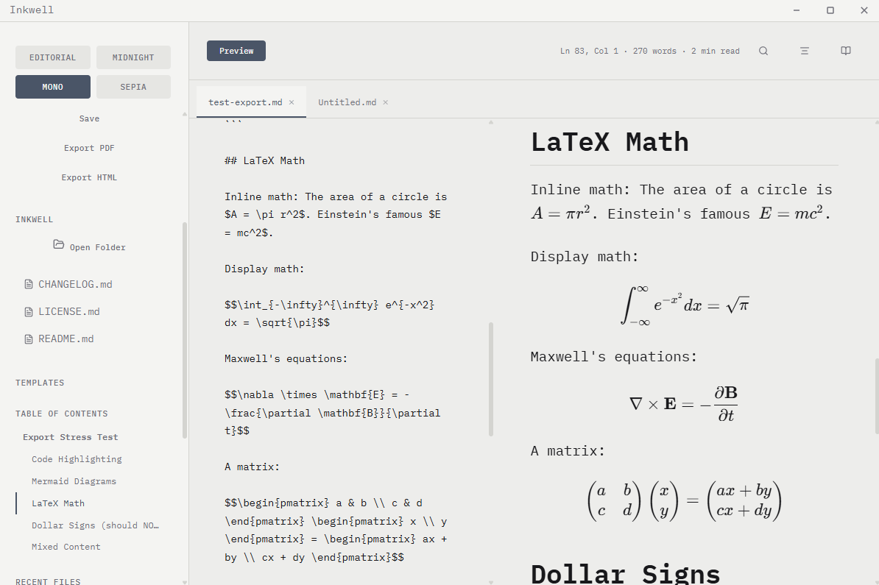
Task: Open README.md from file list
Action: click(66, 339)
